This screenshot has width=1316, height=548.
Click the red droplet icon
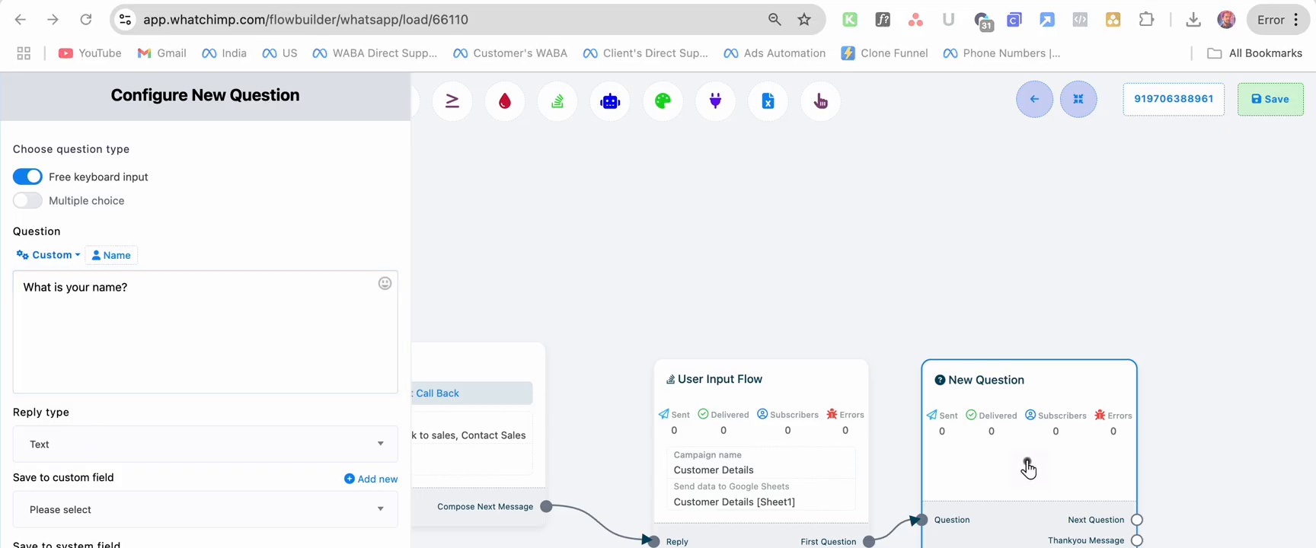[x=505, y=101]
